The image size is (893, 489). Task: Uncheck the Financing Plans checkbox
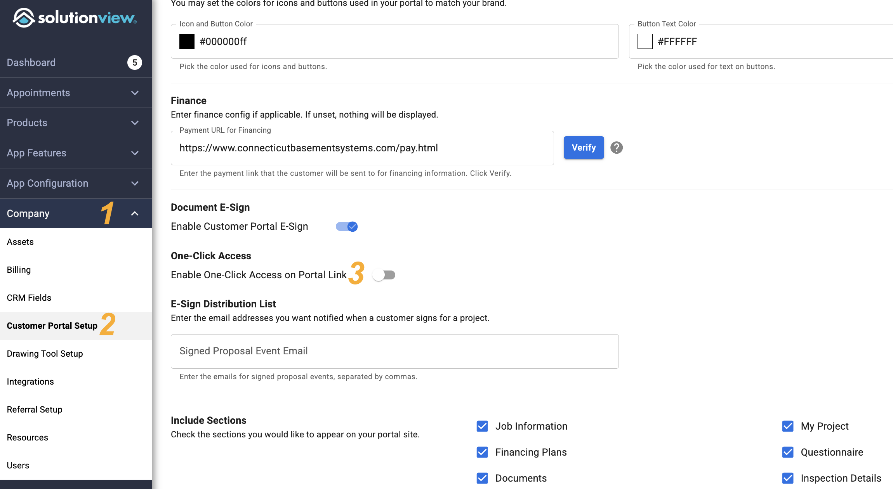tap(482, 452)
